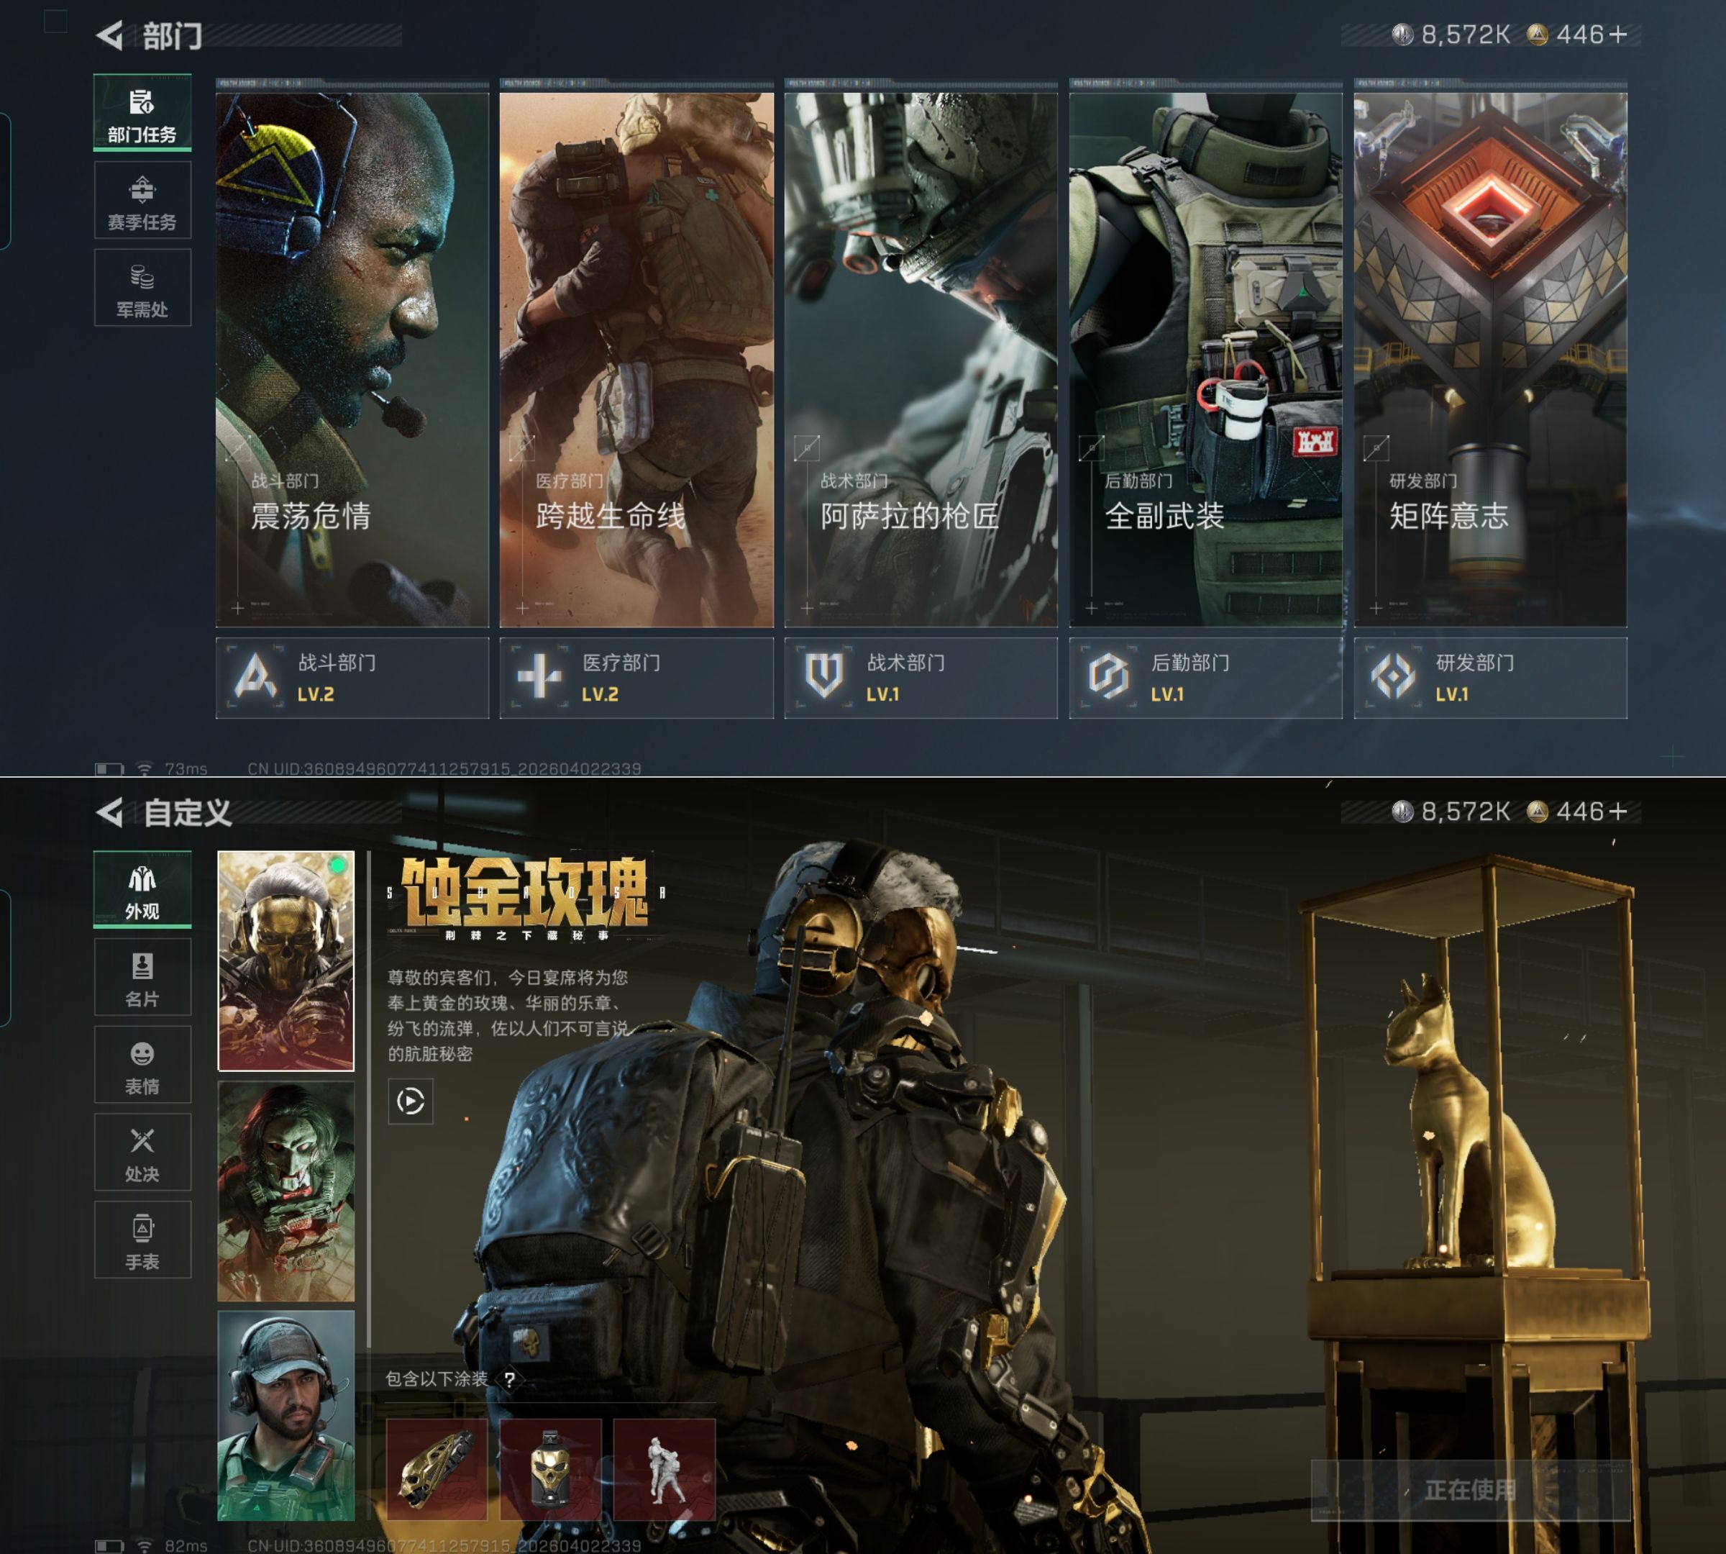Click the 正在使用 in-use button
This screenshot has height=1554, width=1726.
tap(1470, 1490)
